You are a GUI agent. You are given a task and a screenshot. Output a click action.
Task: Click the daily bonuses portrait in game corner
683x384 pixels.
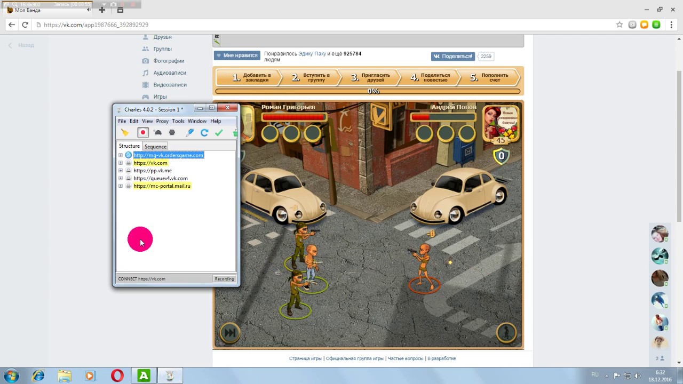pyautogui.click(x=501, y=123)
